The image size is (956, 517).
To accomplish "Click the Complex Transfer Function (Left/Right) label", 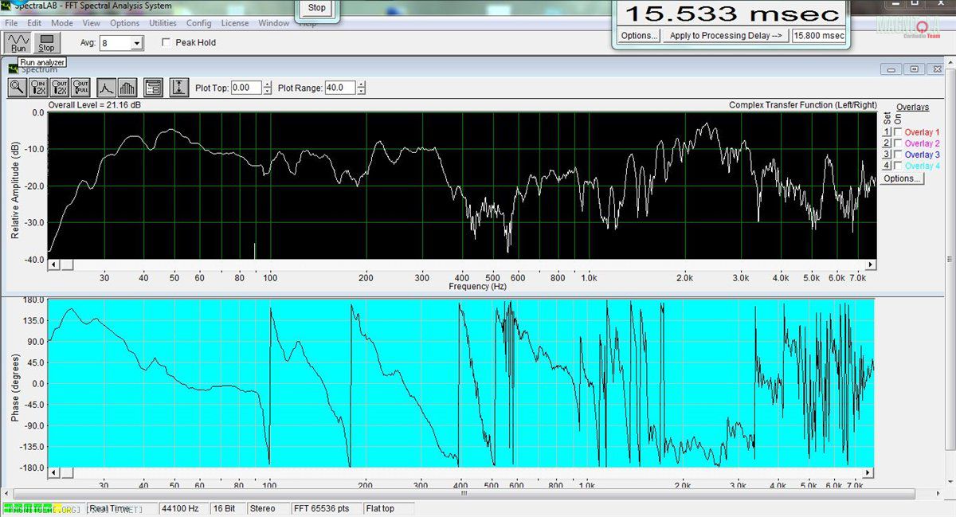I will pos(803,105).
